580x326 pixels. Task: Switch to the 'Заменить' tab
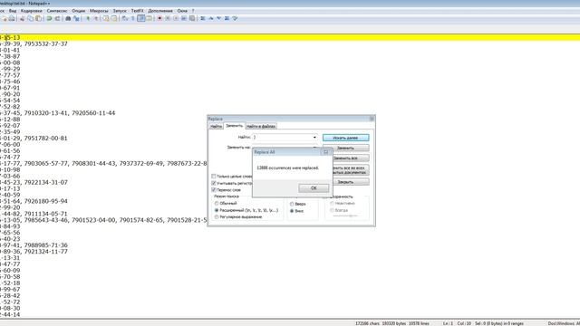pos(234,126)
